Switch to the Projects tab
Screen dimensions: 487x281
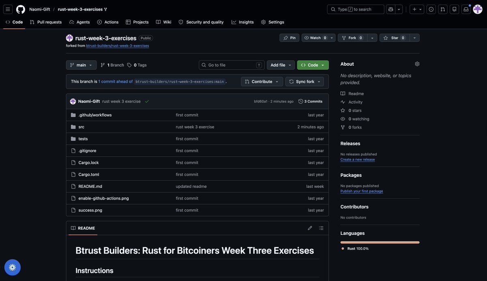(137, 22)
